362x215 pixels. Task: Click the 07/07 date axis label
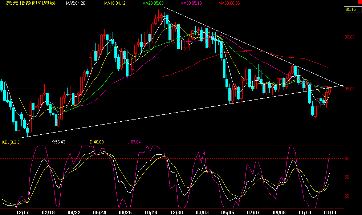(253, 212)
